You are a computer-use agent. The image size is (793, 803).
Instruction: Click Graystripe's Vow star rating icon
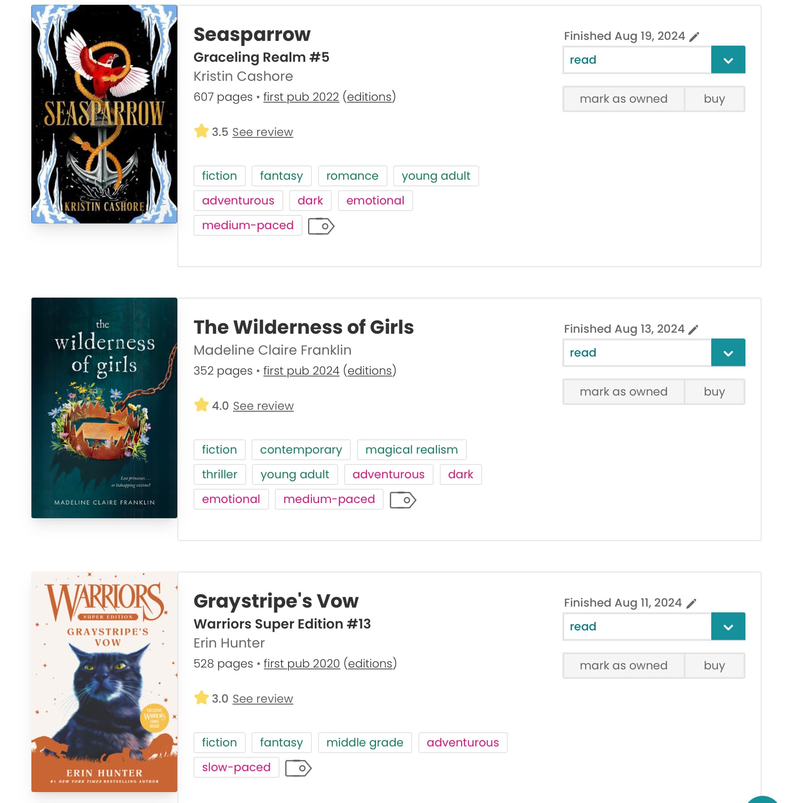click(202, 698)
